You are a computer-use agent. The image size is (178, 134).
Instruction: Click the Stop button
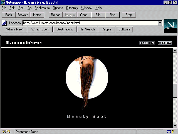(x=129, y=15)
